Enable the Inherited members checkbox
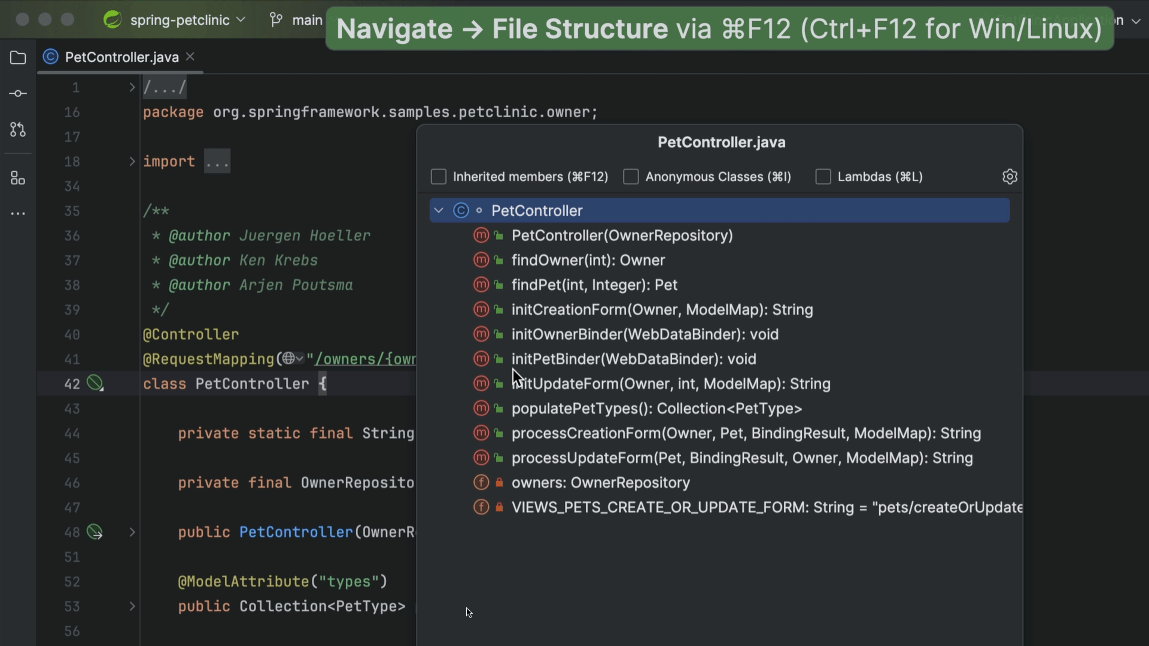This screenshot has height=646, width=1149. (x=438, y=176)
